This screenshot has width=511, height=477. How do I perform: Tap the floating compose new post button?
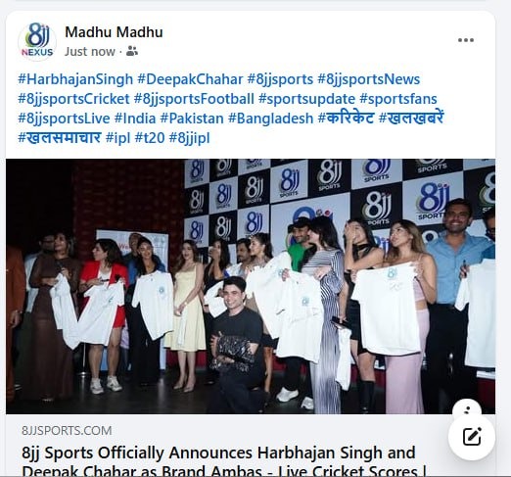[x=472, y=437]
